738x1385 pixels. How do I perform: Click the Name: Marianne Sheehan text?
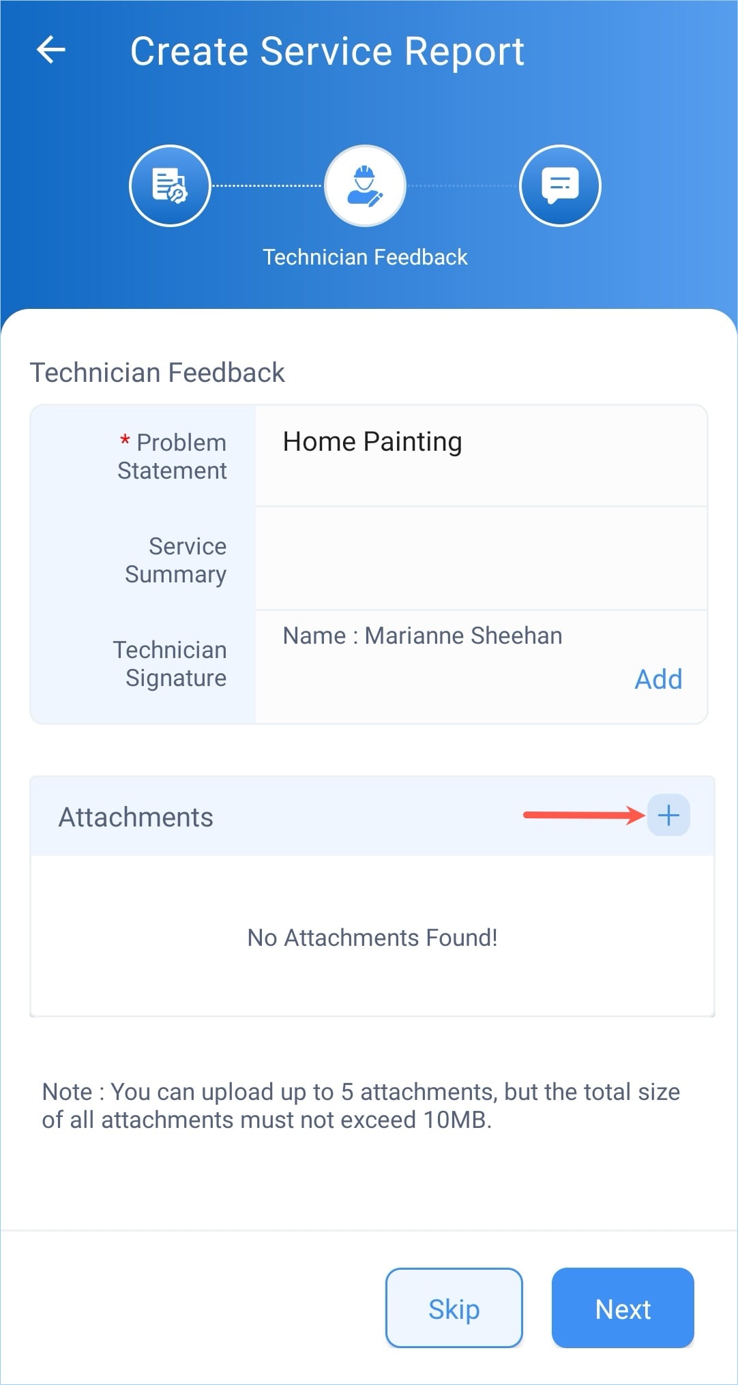tap(422, 636)
